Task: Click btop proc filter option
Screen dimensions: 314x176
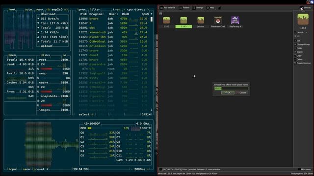Action: coord(95,9)
